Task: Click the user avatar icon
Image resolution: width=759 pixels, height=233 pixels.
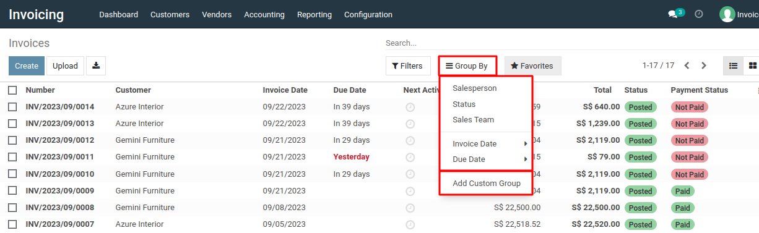Action: coord(727,14)
